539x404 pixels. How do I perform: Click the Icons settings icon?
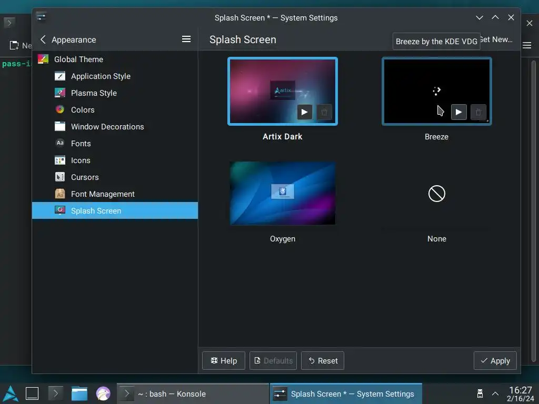60,160
